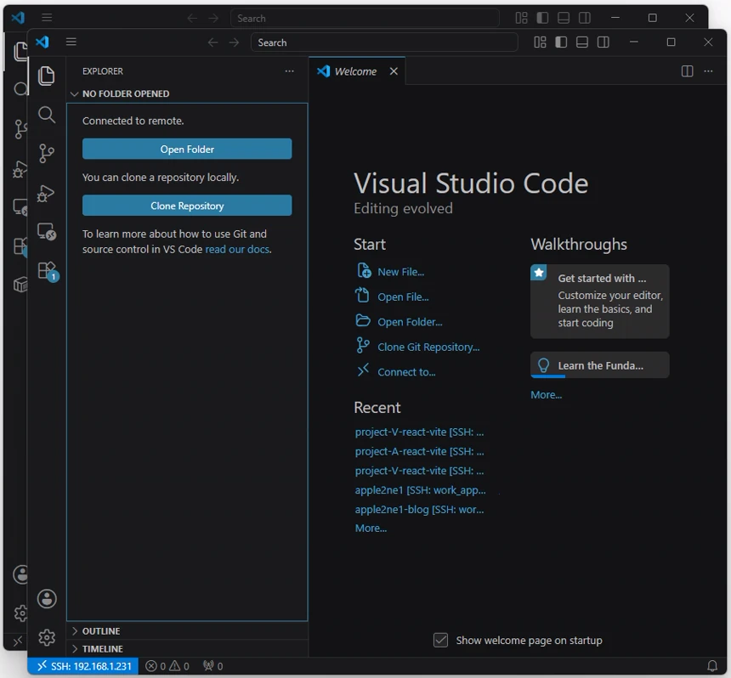Select the Welcome tab
731x678 pixels.
click(357, 71)
